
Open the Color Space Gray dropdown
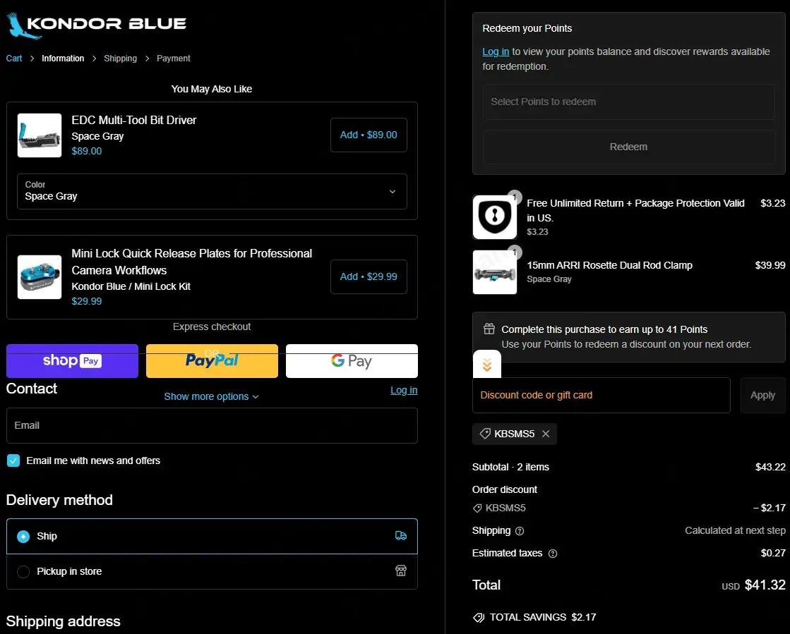click(x=212, y=191)
